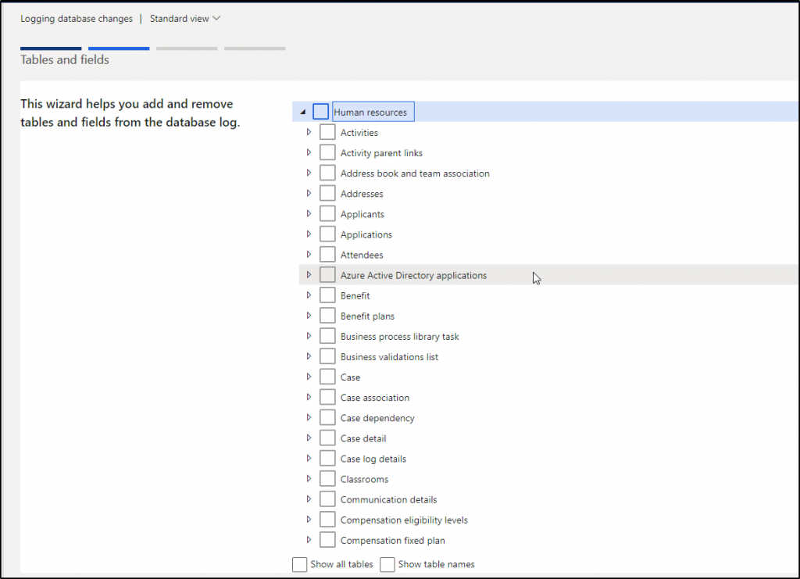Enable Show table names

[x=387, y=564]
